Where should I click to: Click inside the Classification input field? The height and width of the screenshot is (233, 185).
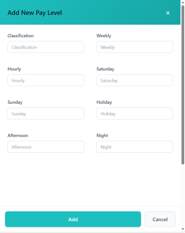coord(45,47)
